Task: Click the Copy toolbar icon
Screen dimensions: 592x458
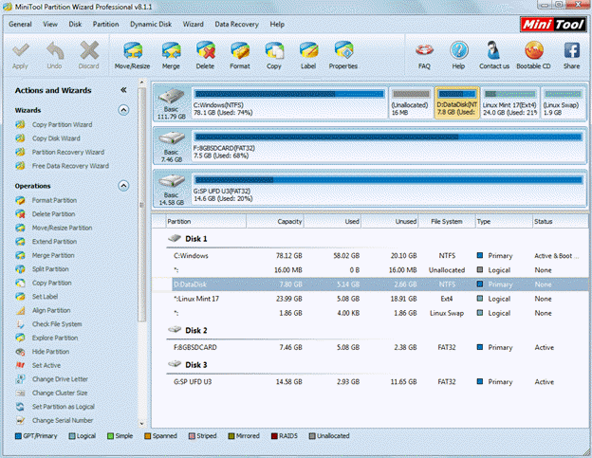Action: [x=274, y=50]
